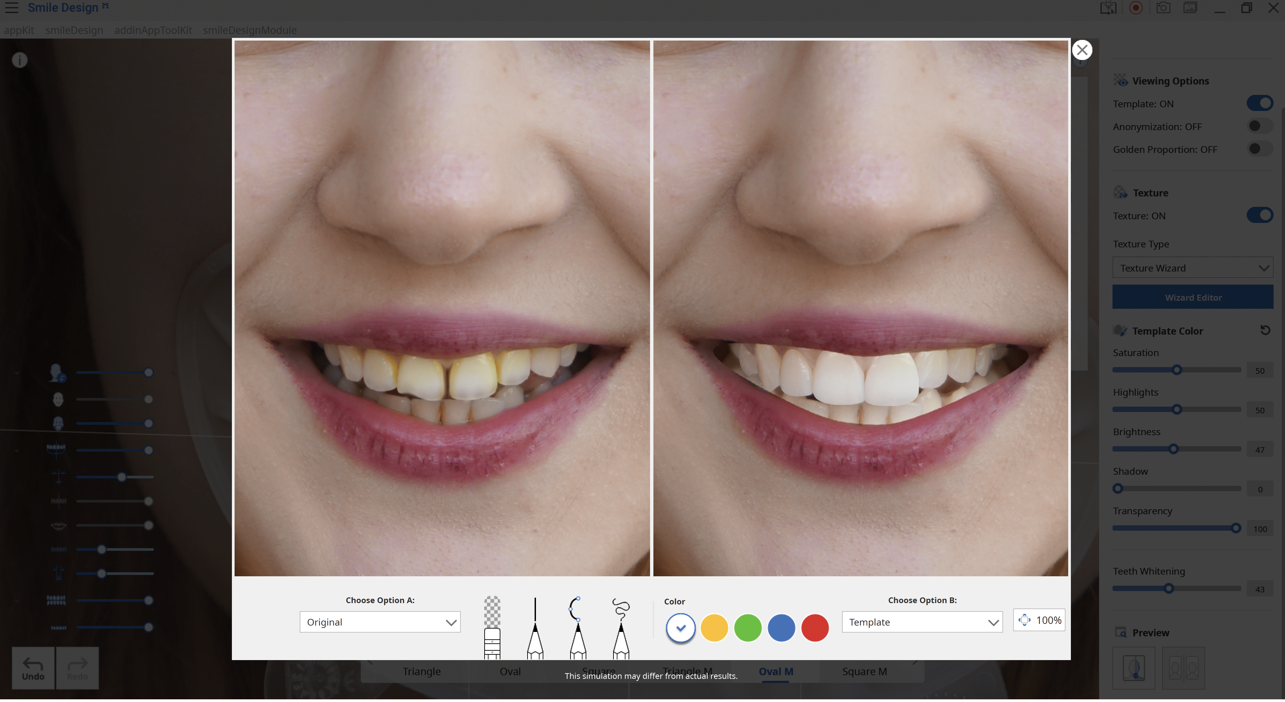
Task: Switch to the Square M template tab
Action: pos(865,671)
